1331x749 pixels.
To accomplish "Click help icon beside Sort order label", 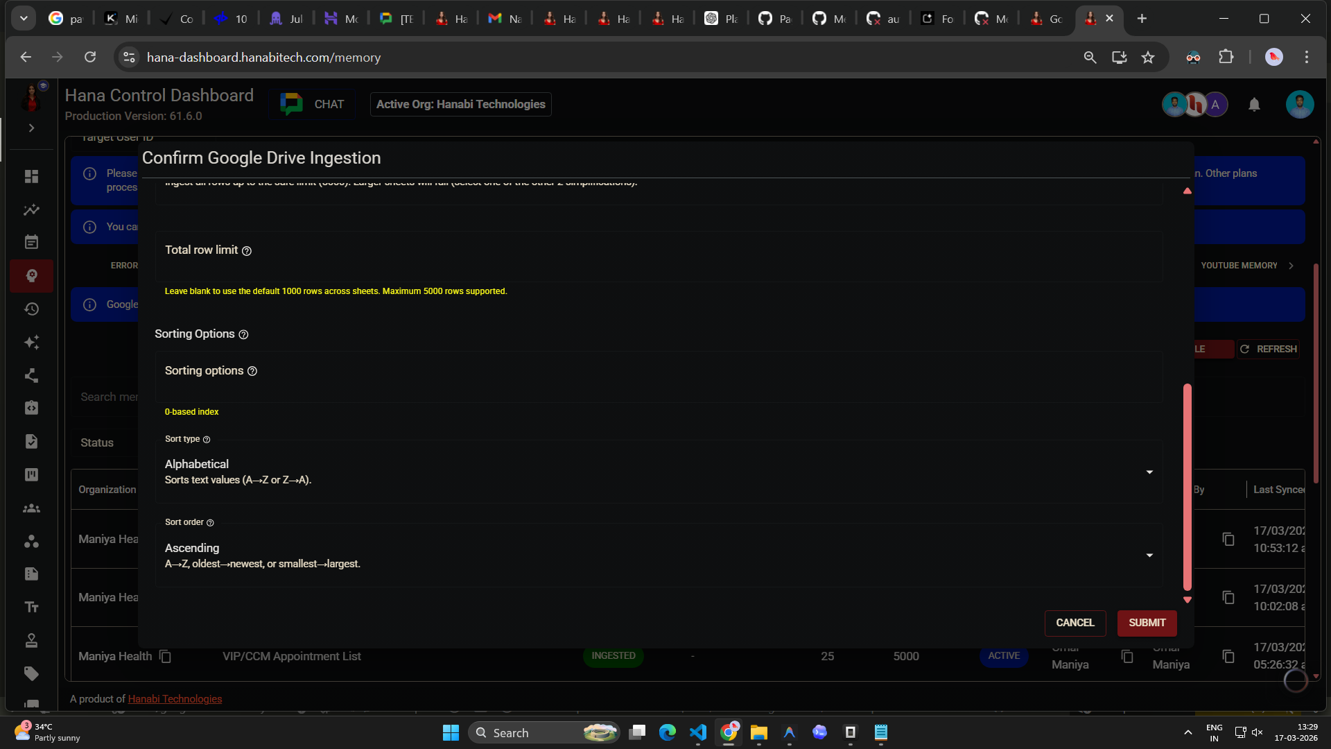I will click(x=210, y=523).
